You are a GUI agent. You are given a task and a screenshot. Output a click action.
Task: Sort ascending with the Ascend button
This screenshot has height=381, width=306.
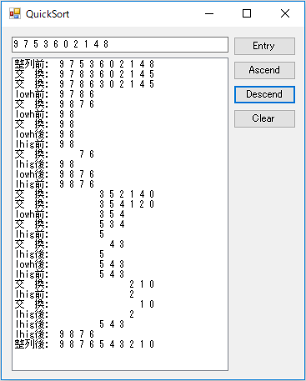click(x=264, y=70)
